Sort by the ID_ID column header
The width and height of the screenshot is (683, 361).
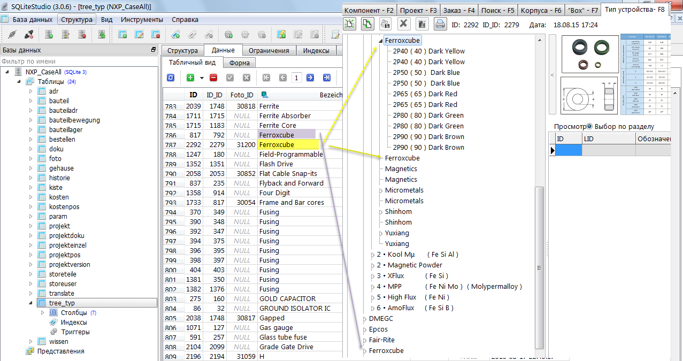(x=214, y=95)
